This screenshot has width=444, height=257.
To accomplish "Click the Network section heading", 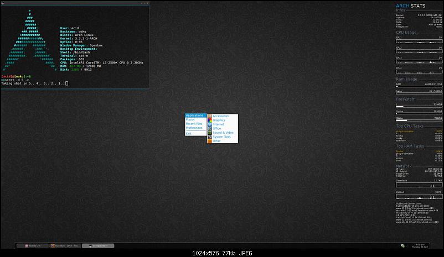I will pyautogui.click(x=404, y=166).
